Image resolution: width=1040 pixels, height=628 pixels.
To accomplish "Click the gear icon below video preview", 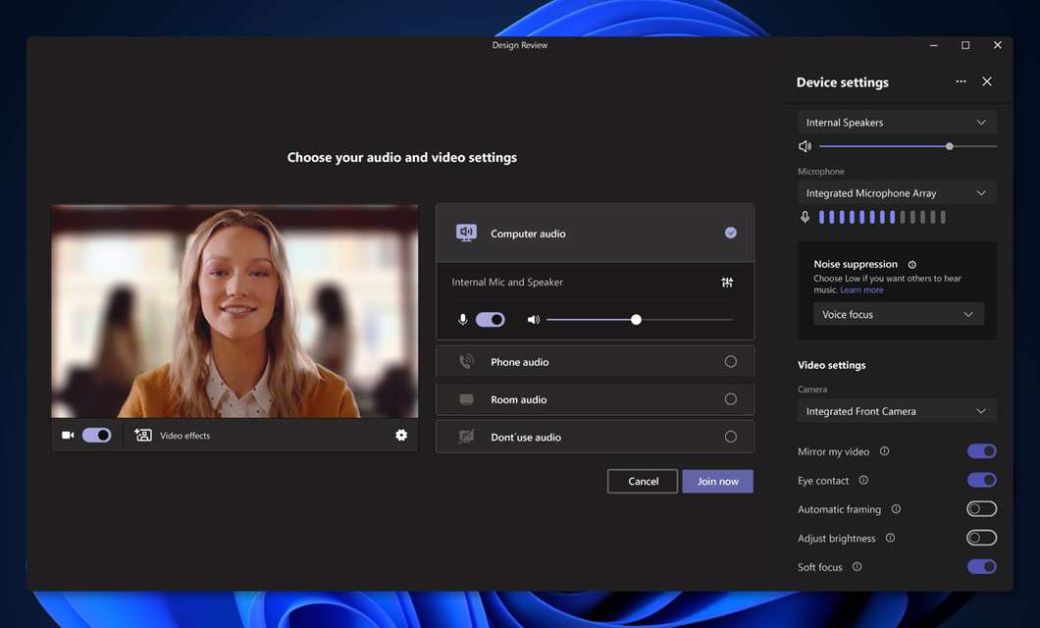I will click(401, 435).
